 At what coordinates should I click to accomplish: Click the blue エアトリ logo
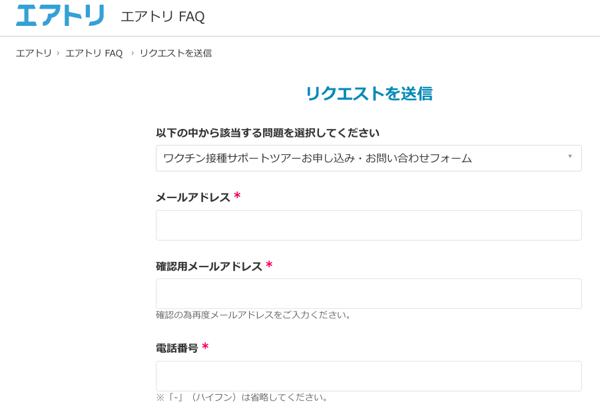60,15
